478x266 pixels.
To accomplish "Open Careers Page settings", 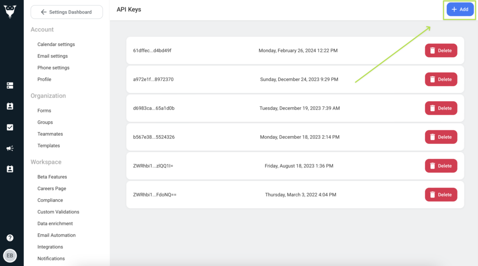I will pos(52,188).
